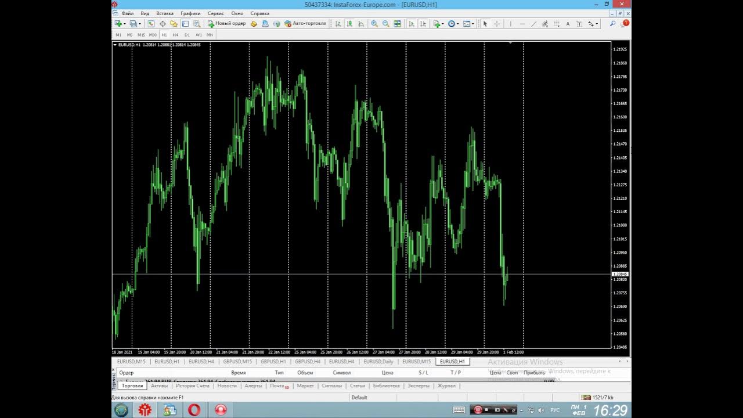
Task: Open the search magnifier icon
Action: (x=612, y=24)
